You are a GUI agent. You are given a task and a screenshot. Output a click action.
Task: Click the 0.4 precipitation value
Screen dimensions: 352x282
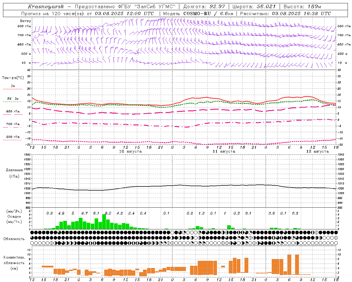pyautogui.click(x=143, y=213)
